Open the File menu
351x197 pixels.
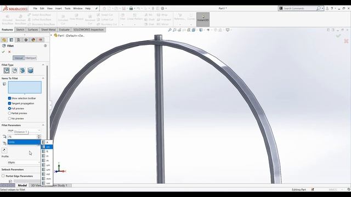[x=35, y=8]
